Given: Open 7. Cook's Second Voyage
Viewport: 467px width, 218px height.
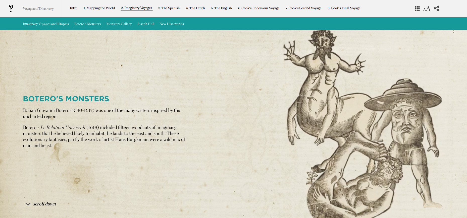Looking at the screenshot, I should (x=303, y=8).
